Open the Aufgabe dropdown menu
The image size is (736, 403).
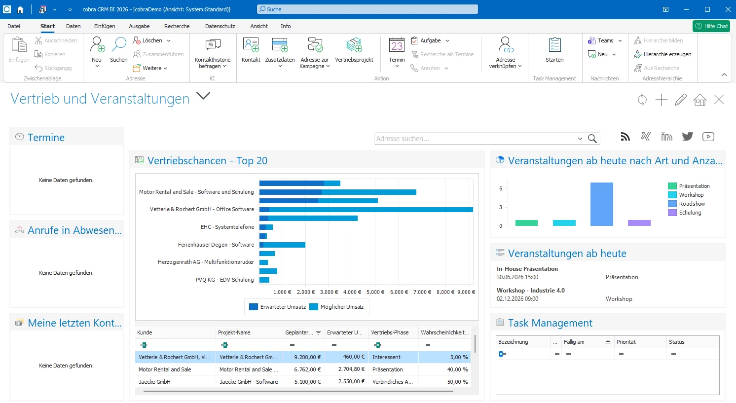447,40
